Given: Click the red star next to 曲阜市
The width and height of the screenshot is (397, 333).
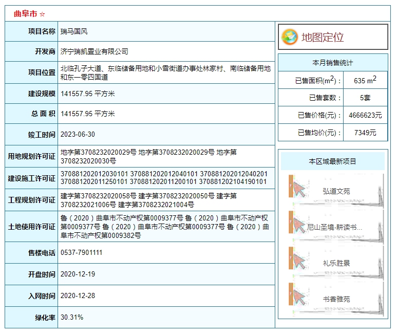Looking at the screenshot, I should coord(42,14).
